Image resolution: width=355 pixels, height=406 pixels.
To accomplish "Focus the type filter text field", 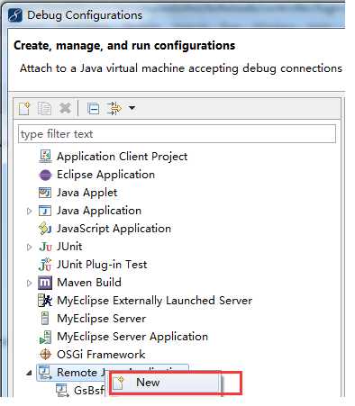I will [177, 134].
